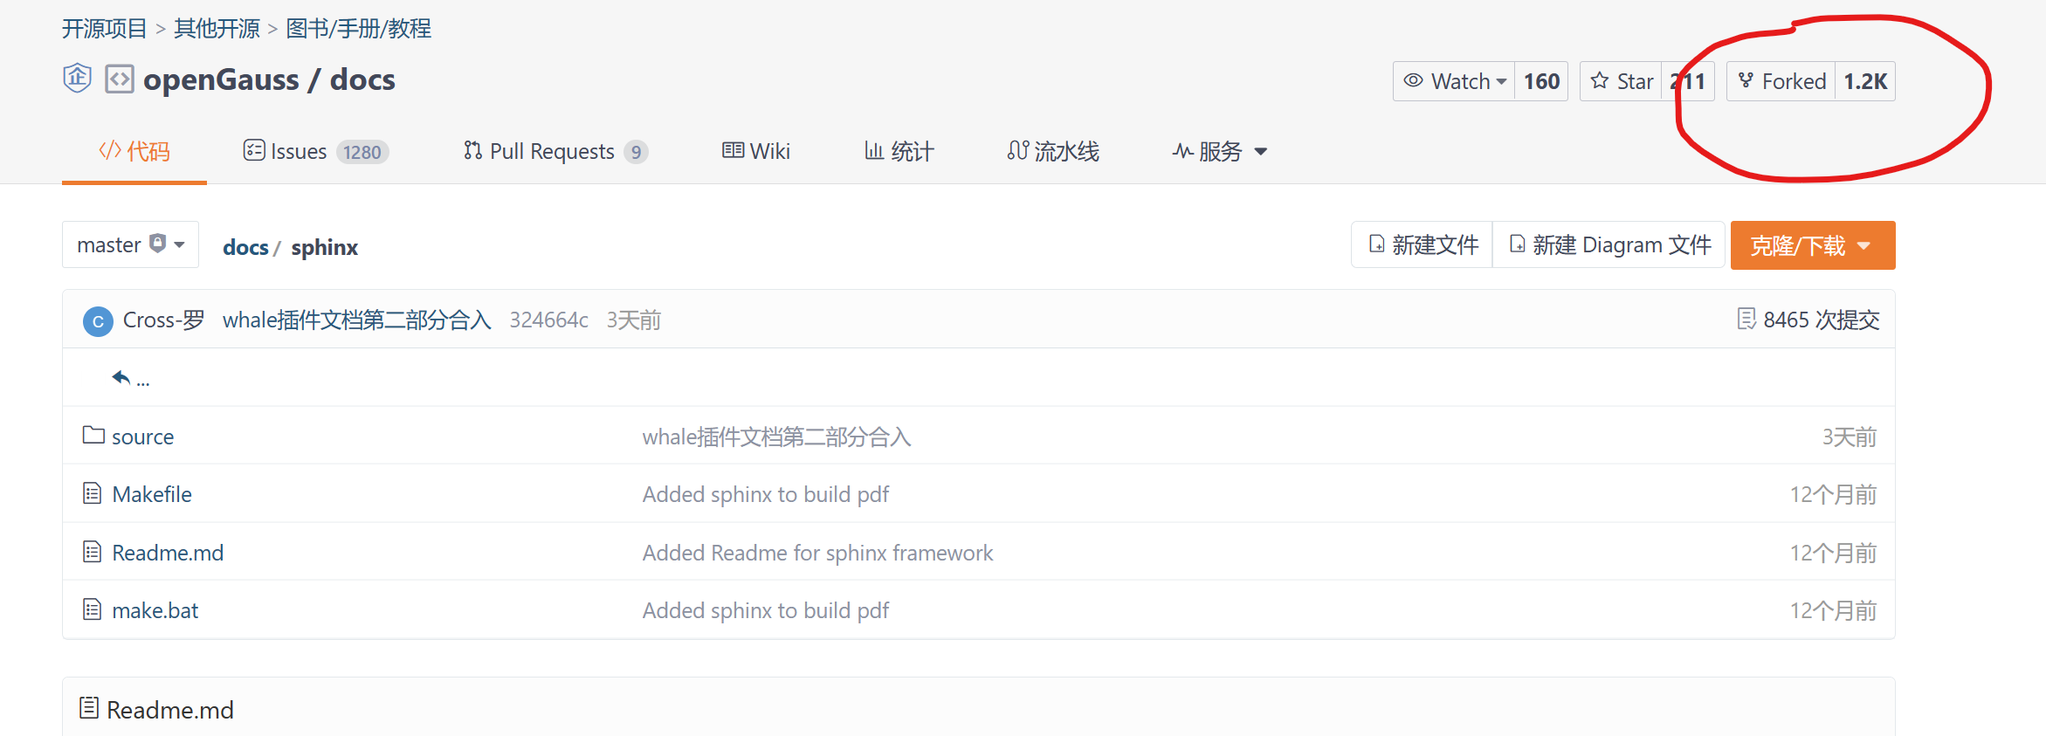Open source row commit message
2046x736 pixels.
click(776, 437)
